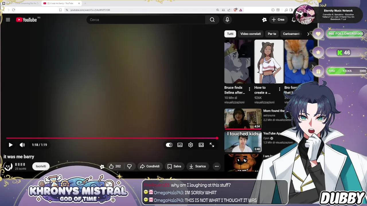Open the channel avatar next to 25 iscritti
The width and height of the screenshot is (367, 206).
pos(8,166)
